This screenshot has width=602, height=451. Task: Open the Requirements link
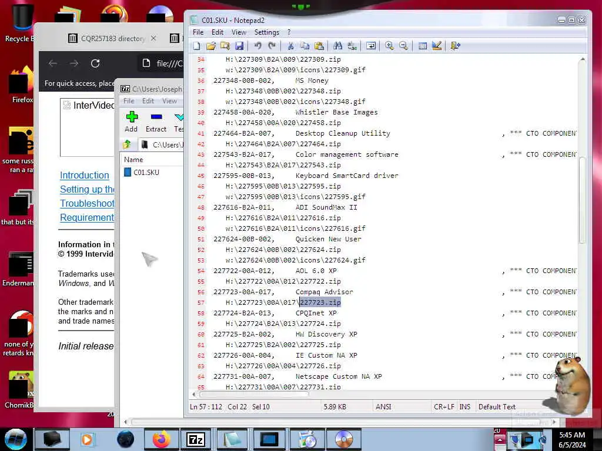pos(87,218)
